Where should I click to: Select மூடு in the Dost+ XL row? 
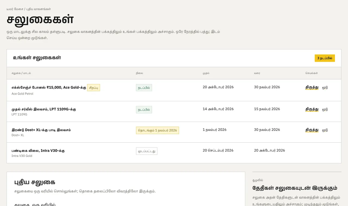(325, 130)
